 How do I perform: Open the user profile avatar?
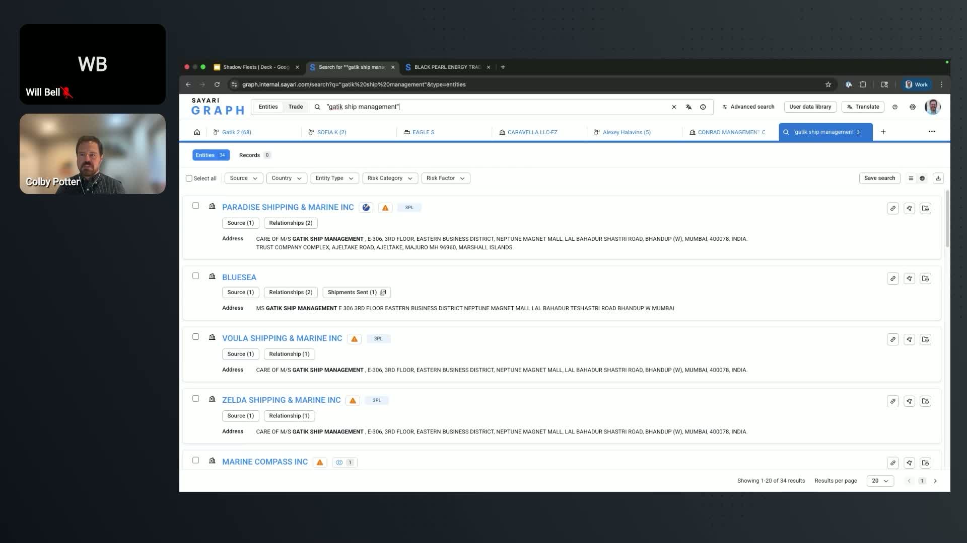click(x=933, y=107)
